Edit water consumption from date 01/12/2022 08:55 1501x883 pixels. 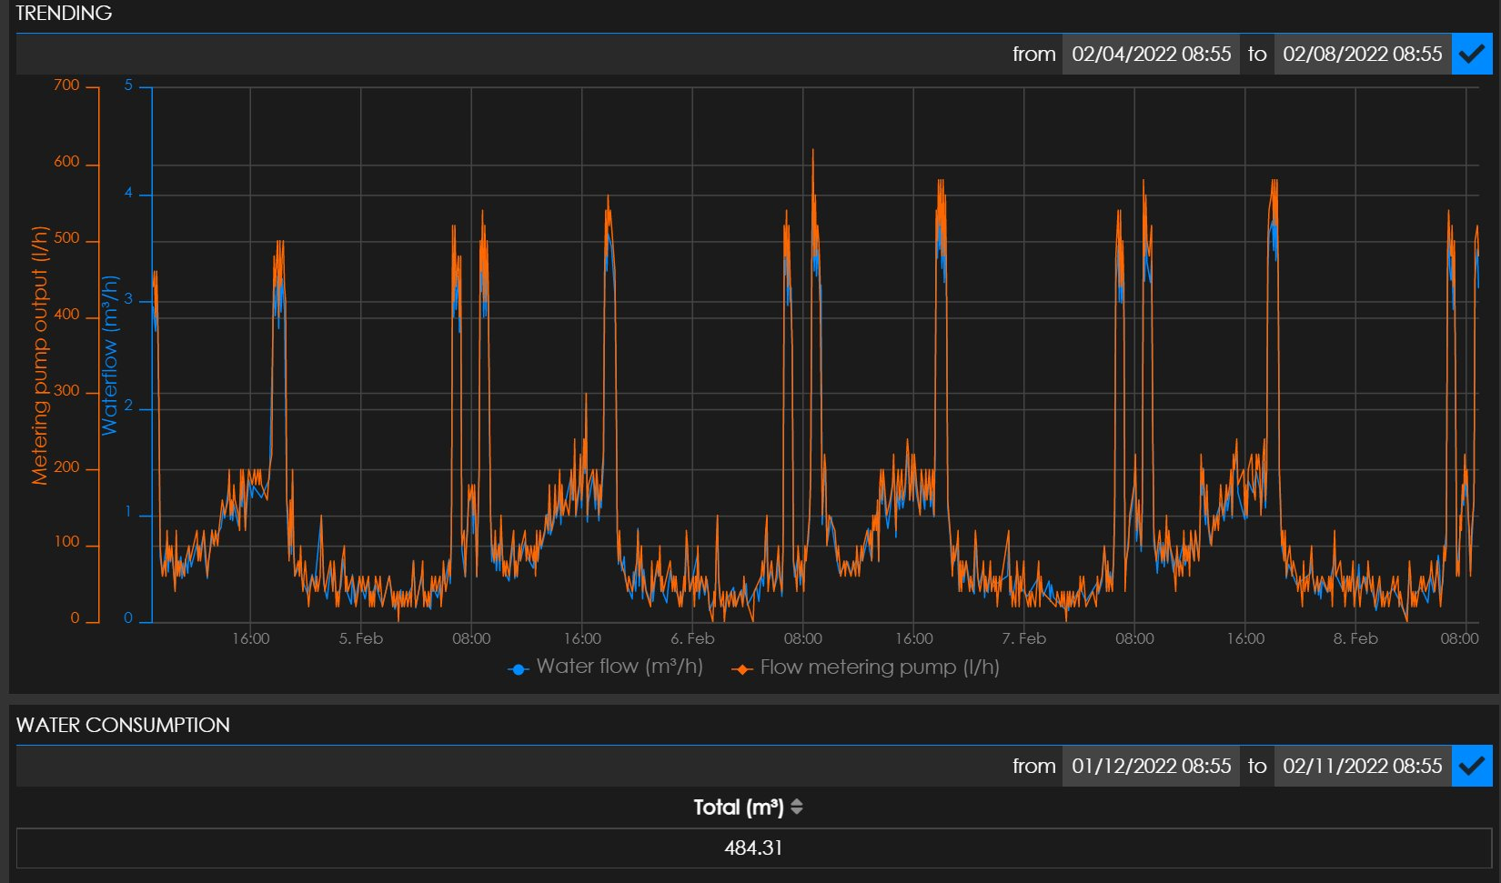(x=1151, y=766)
